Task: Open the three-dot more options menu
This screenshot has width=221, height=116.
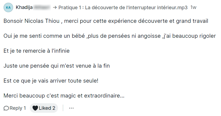Action: [71, 108]
